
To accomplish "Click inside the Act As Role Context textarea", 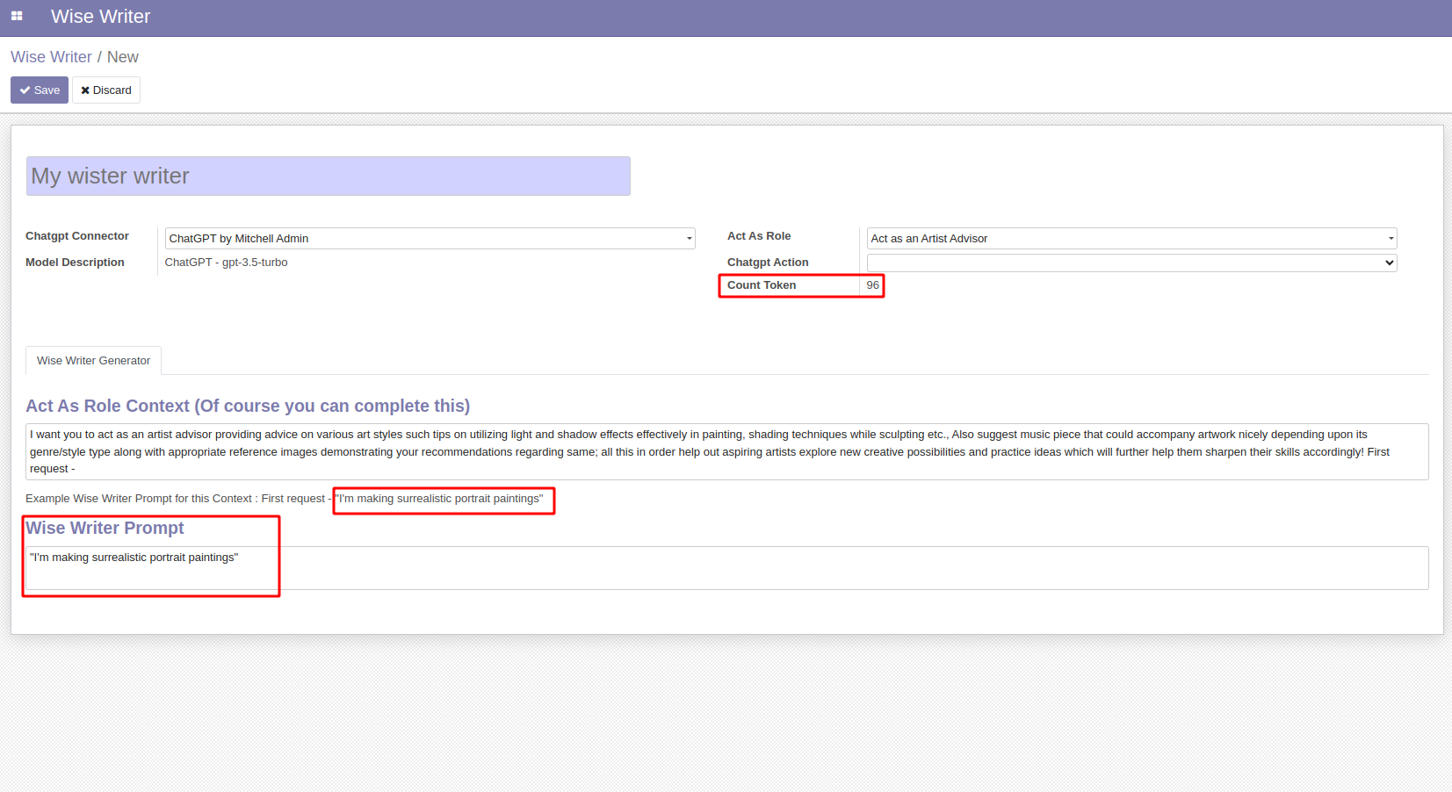I will [726, 451].
